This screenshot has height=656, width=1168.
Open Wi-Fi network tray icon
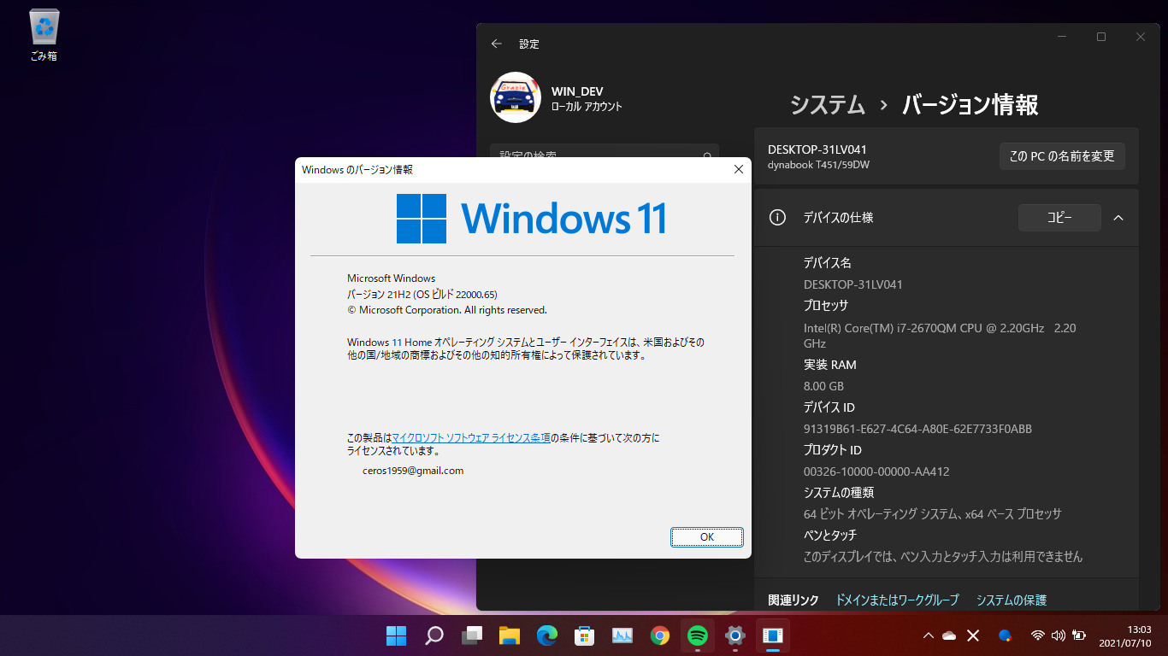pyautogui.click(x=1038, y=635)
